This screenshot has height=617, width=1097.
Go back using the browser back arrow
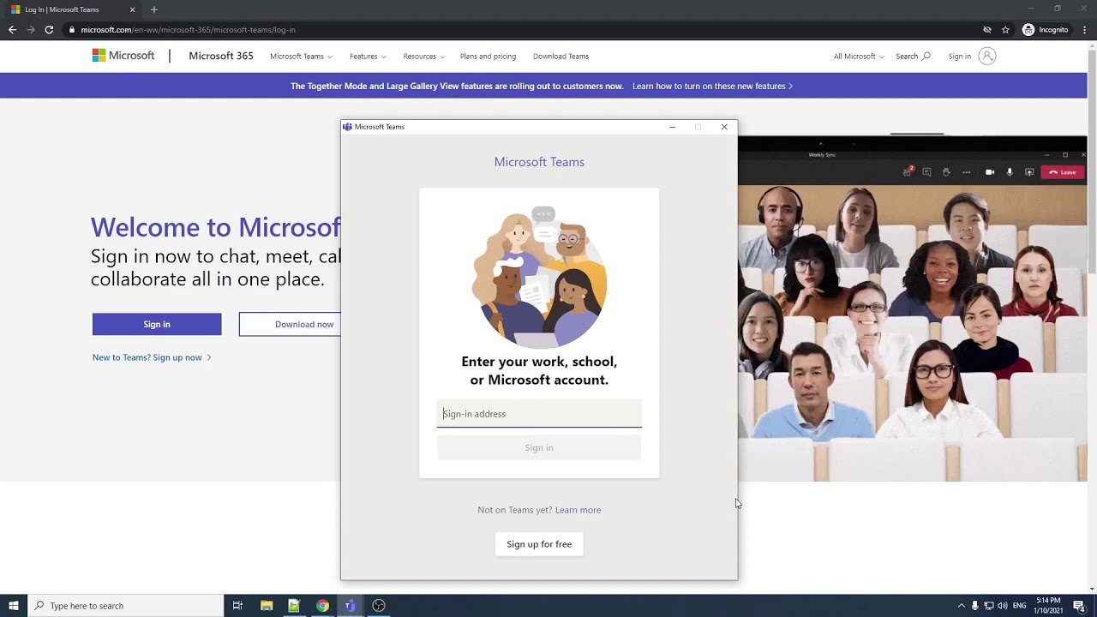point(12,29)
